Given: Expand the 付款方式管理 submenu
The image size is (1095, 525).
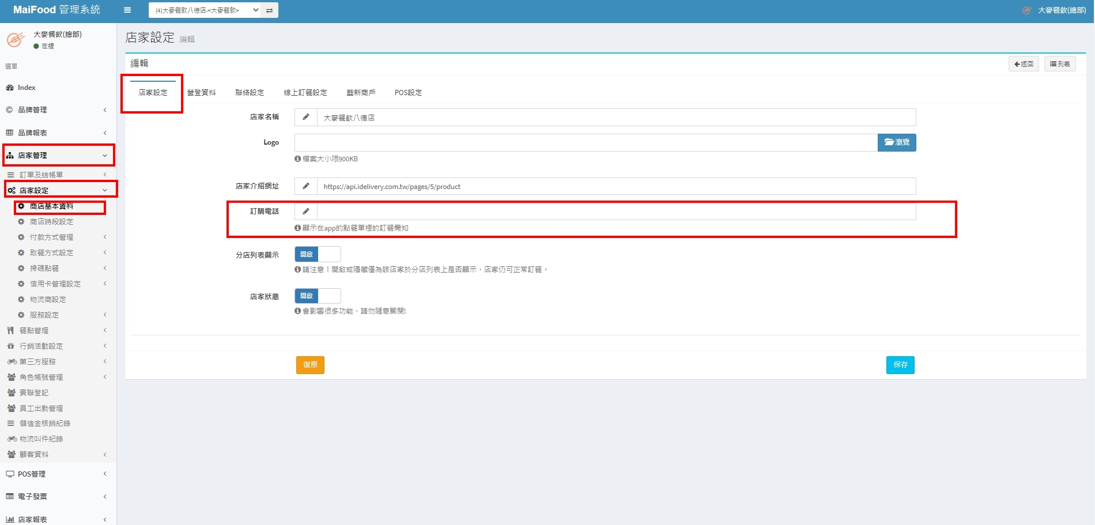Looking at the screenshot, I should (x=62, y=237).
